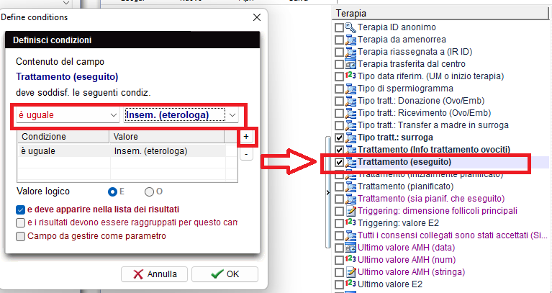Click the icon of Trattamento (eseguito)
552x293 pixels.
(350, 162)
